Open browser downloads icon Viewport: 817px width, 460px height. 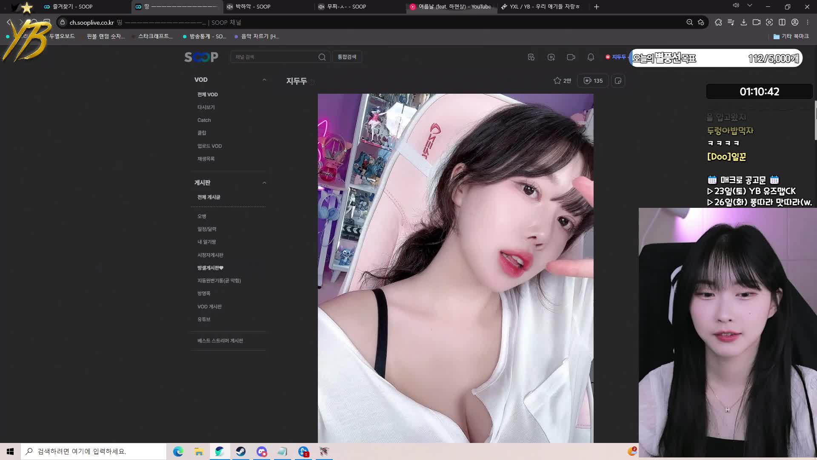point(744,22)
